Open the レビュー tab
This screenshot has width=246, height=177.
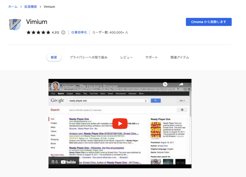click(x=126, y=57)
